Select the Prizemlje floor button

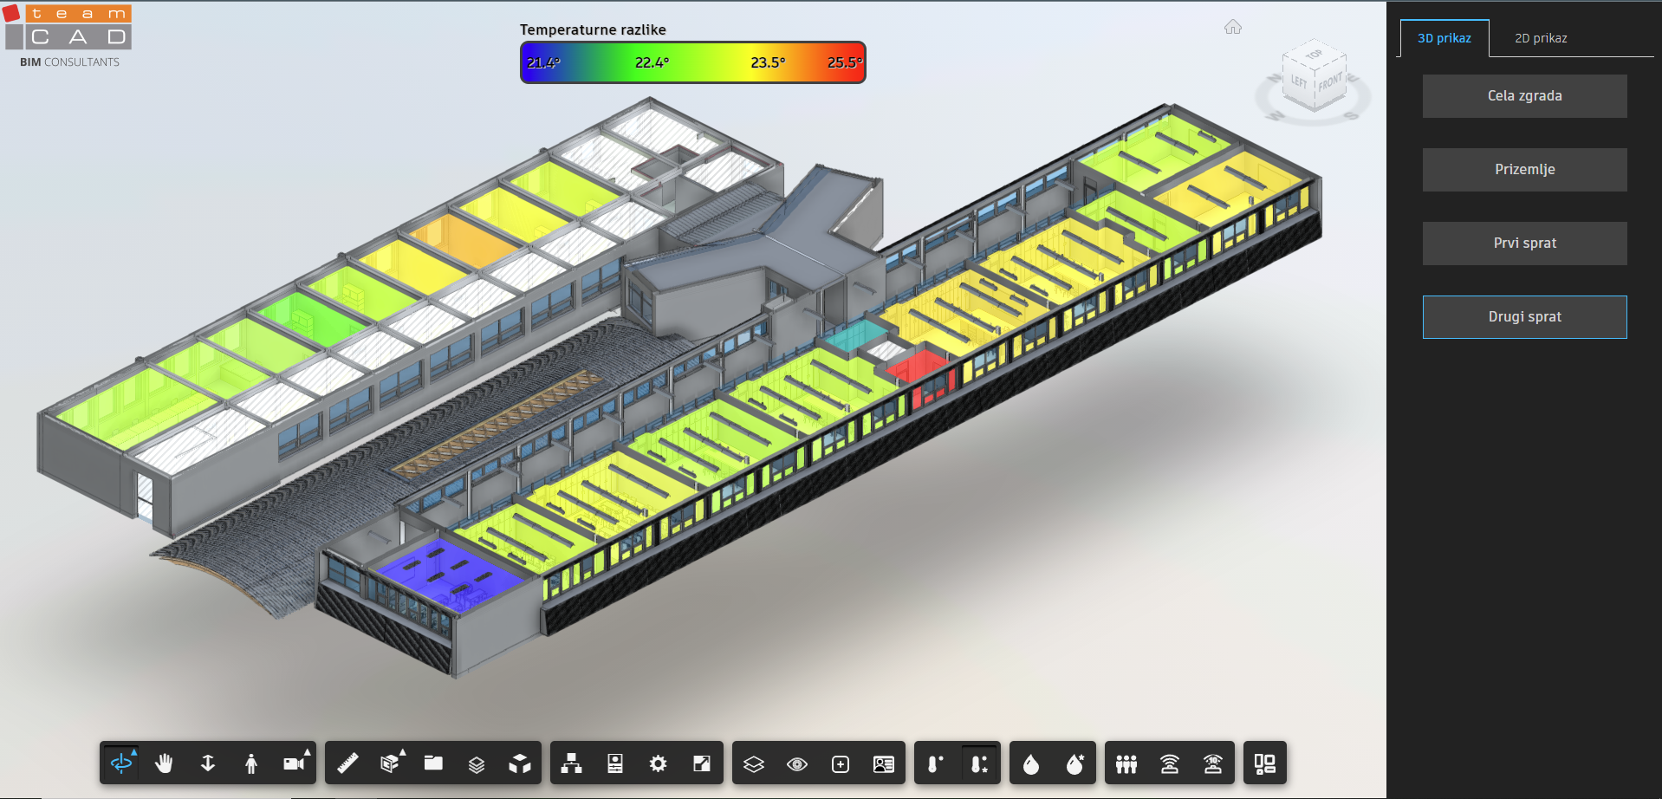pos(1524,170)
